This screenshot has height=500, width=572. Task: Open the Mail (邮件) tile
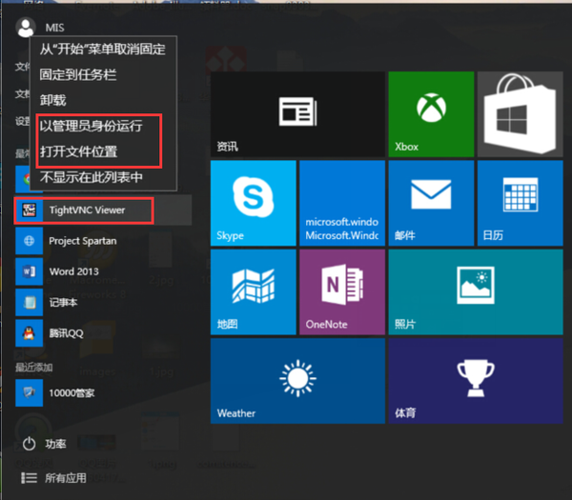[431, 204]
